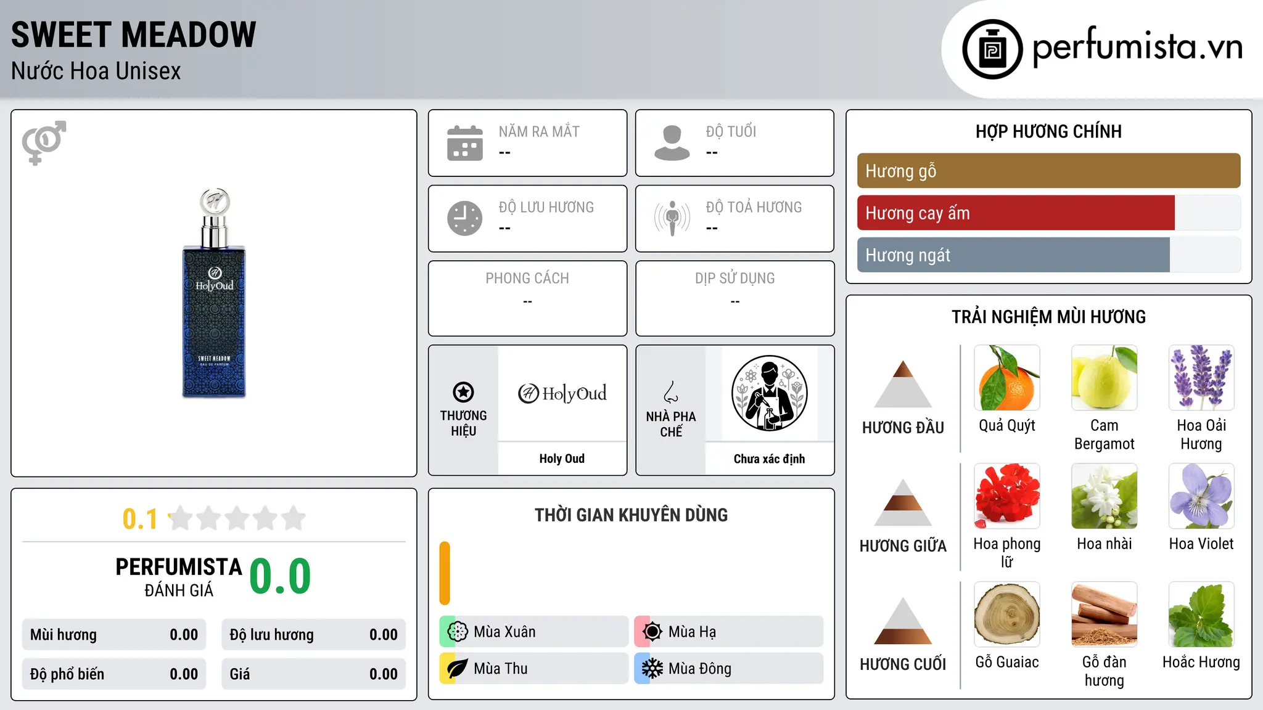Select the Mùa Hạ season label
The height and width of the screenshot is (710, 1263).
[x=692, y=632]
